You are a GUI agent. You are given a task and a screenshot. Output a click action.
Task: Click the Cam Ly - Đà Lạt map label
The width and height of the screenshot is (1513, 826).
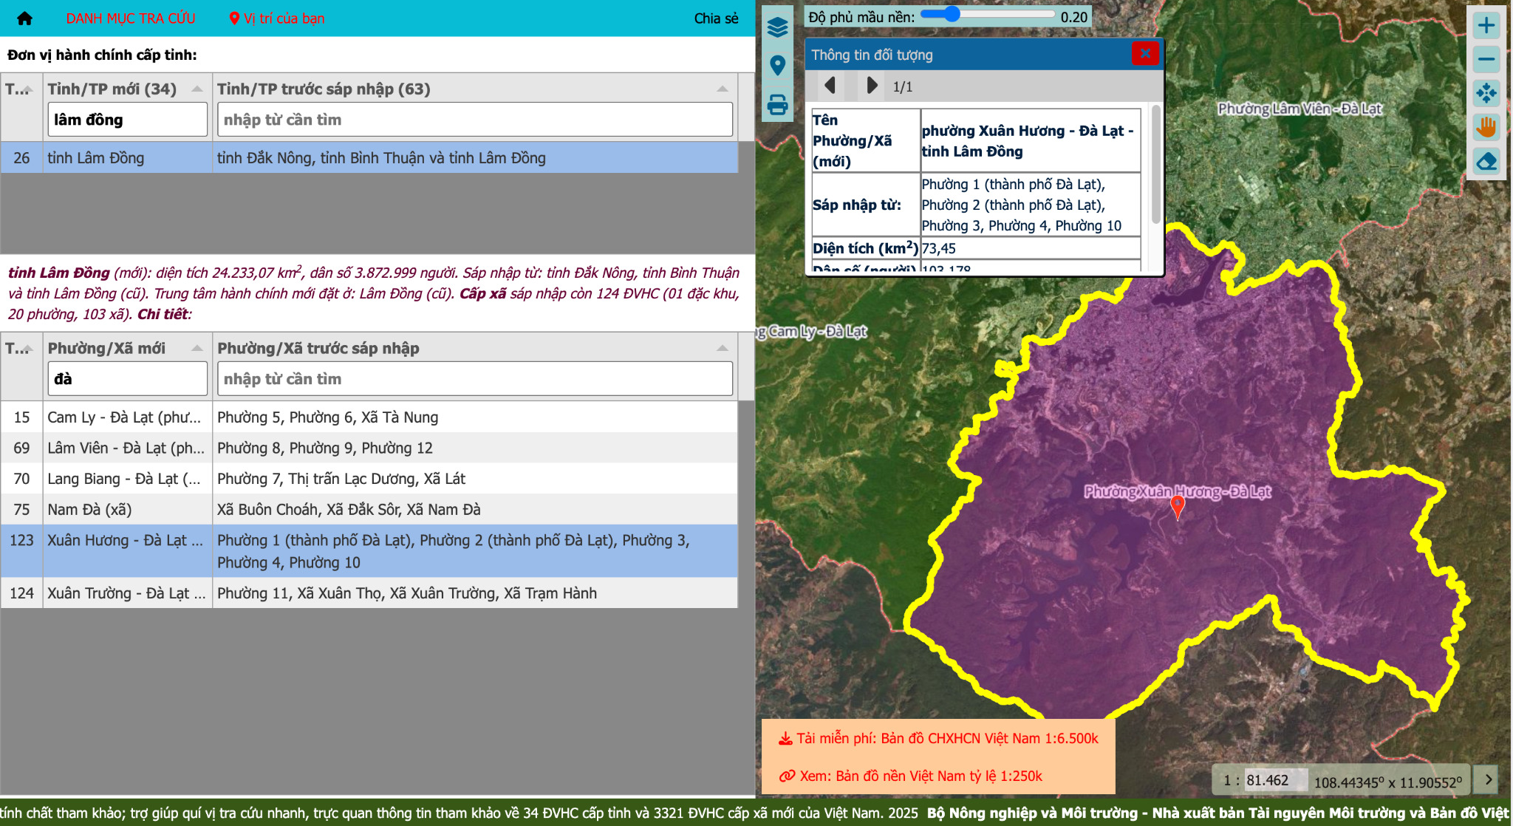(x=812, y=331)
